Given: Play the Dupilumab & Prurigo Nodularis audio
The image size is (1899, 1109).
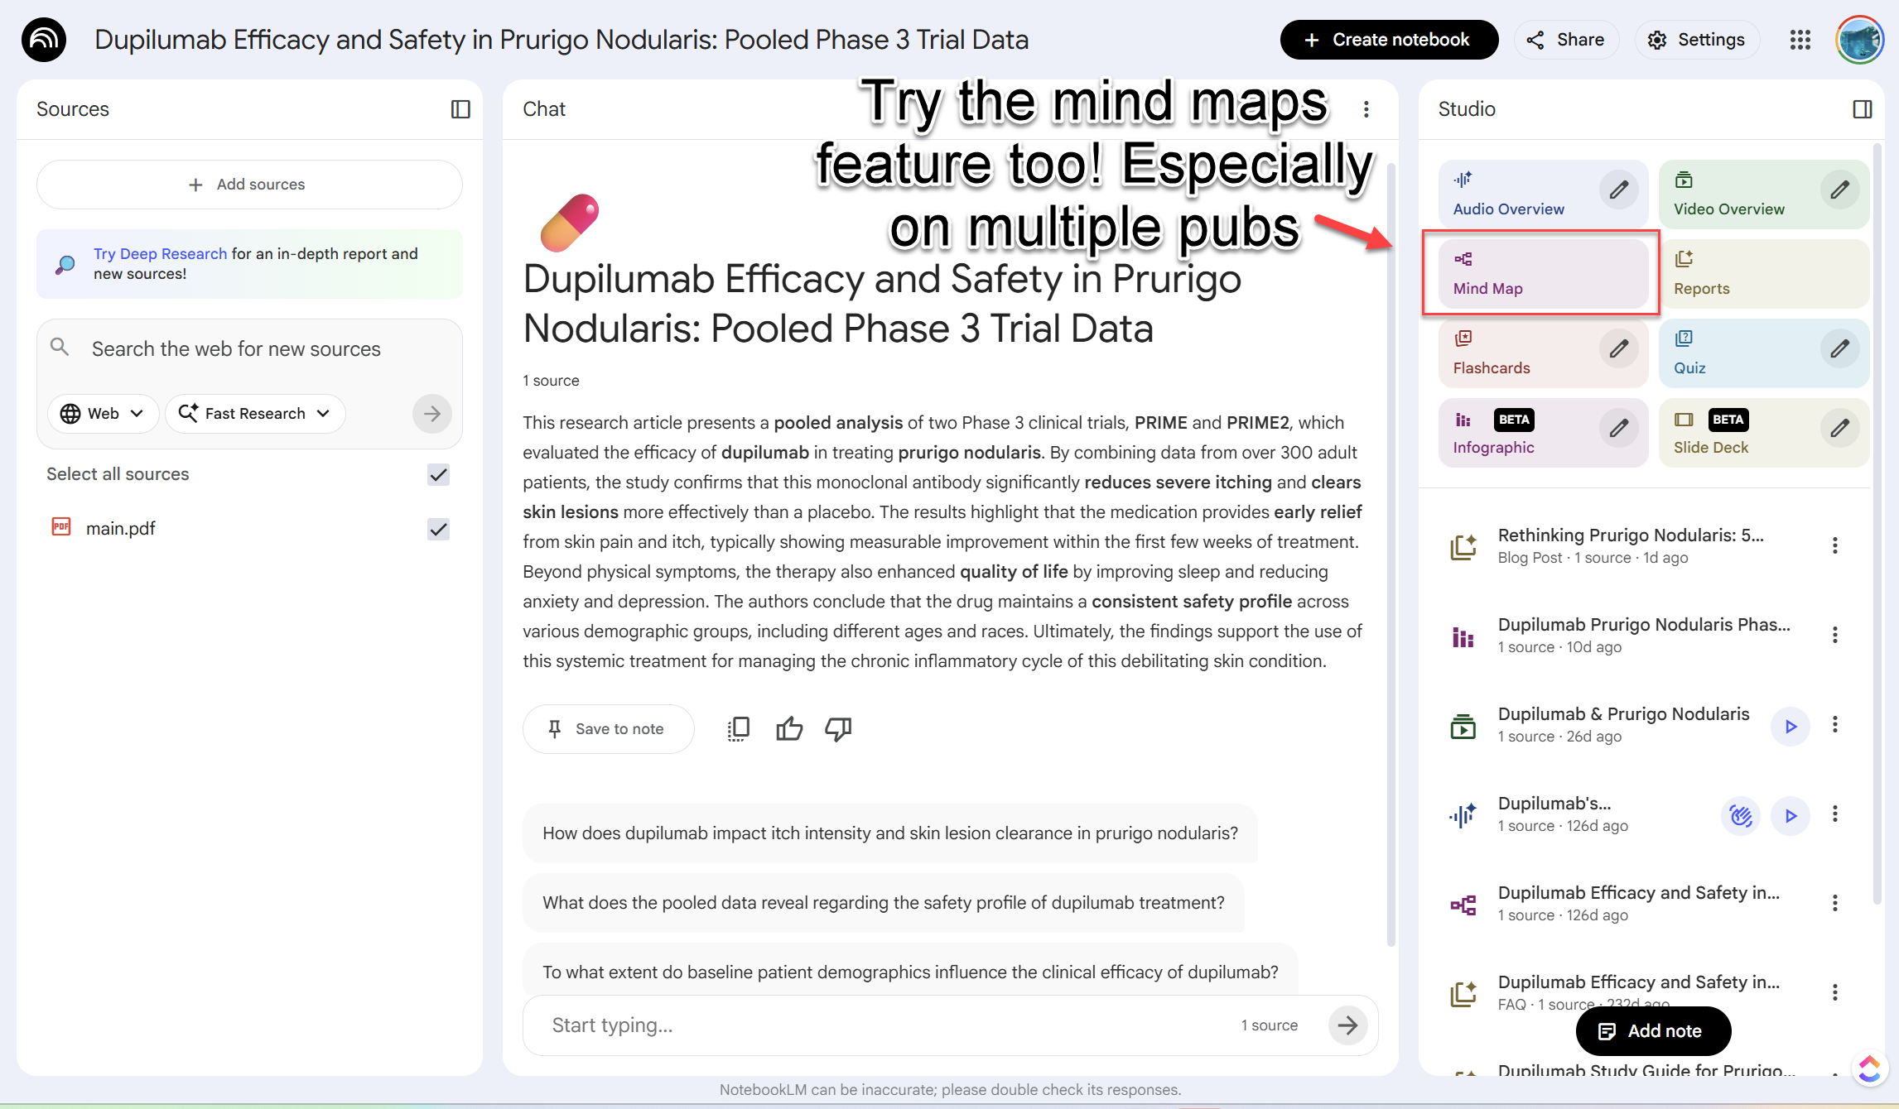Looking at the screenshot, I should point(1791,726).
